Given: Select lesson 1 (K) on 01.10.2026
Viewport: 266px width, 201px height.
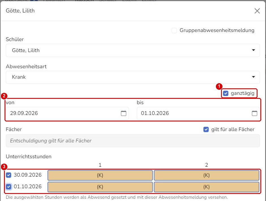Looking at the screenshot, I should pyautogui.click(x=100, y=187).
